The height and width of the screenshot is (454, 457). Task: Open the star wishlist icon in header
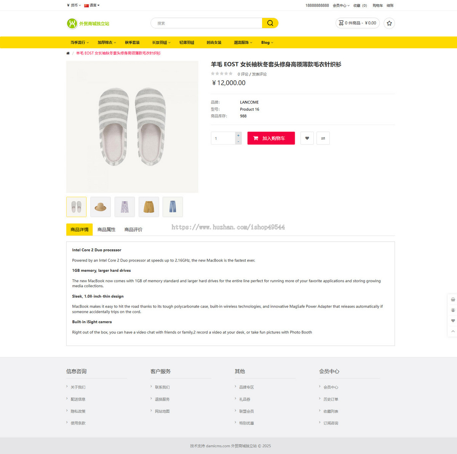[389, 23]
